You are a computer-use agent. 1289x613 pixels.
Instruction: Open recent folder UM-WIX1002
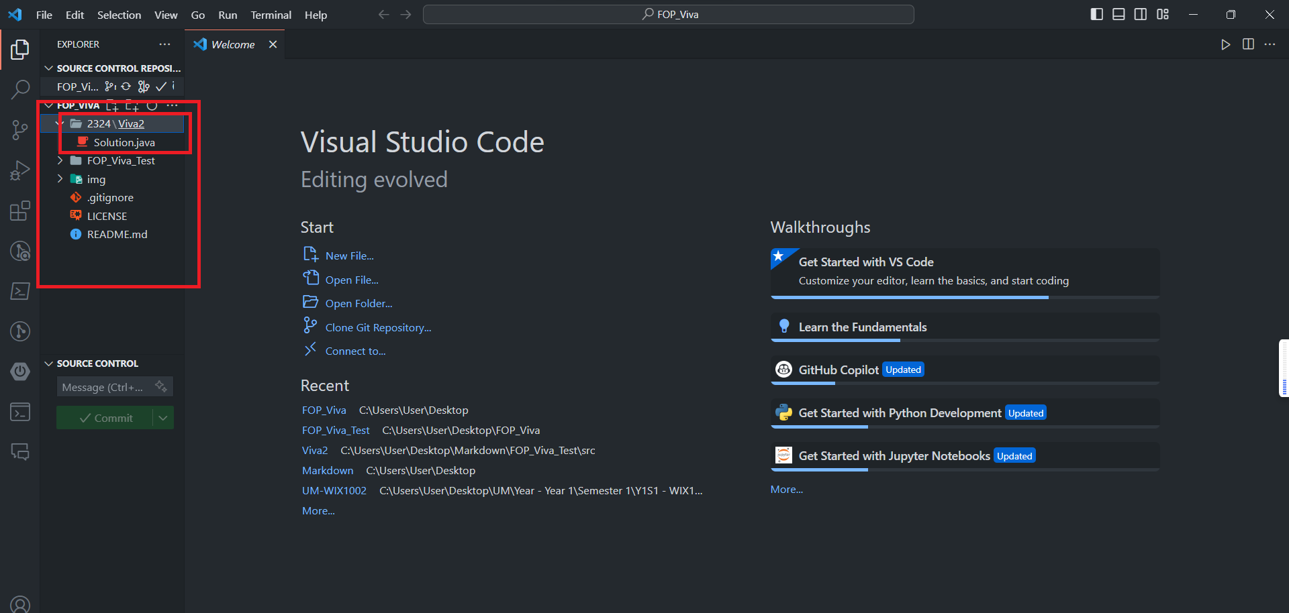(334, 490)
